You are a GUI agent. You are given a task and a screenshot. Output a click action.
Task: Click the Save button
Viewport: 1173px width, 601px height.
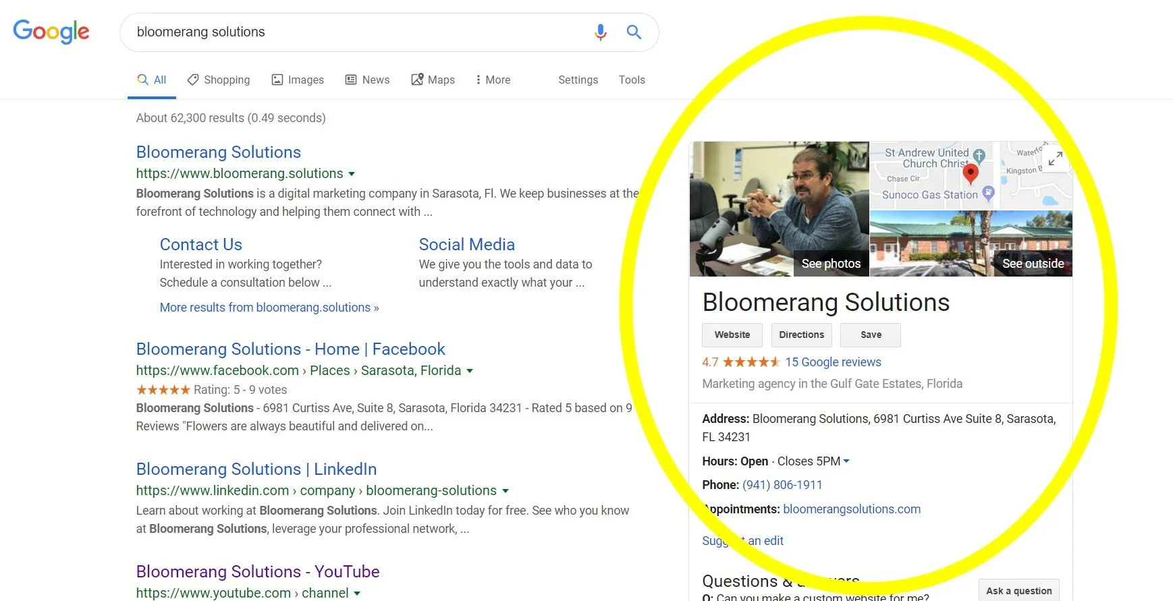pyautogui.click(x=871, y=335)
